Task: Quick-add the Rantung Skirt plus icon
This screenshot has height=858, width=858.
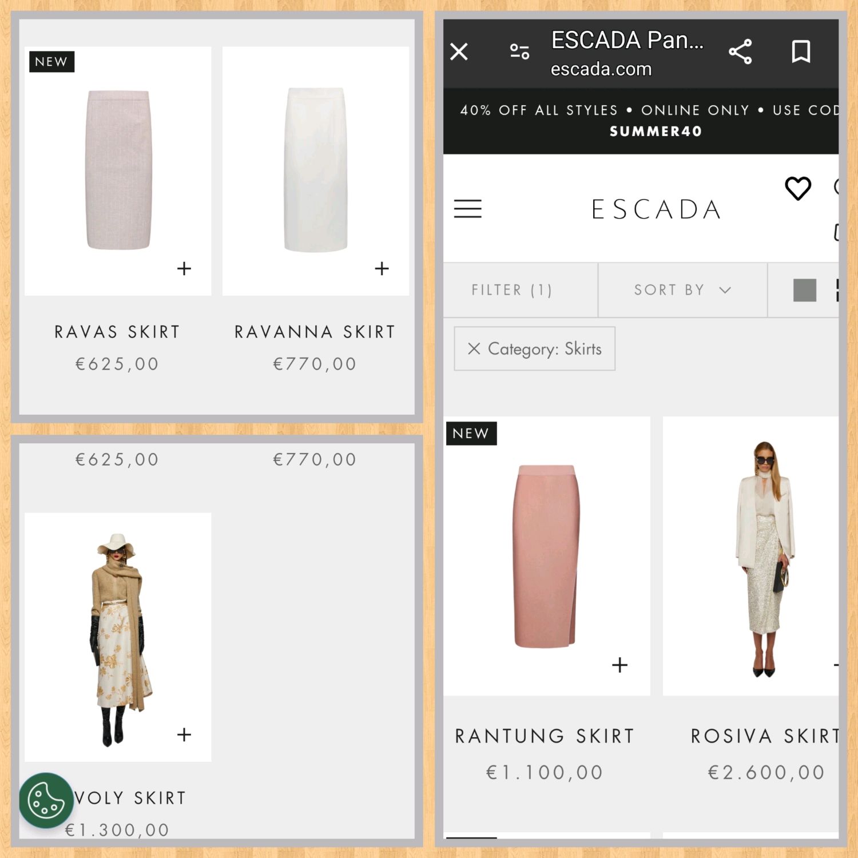Action: 619,665
